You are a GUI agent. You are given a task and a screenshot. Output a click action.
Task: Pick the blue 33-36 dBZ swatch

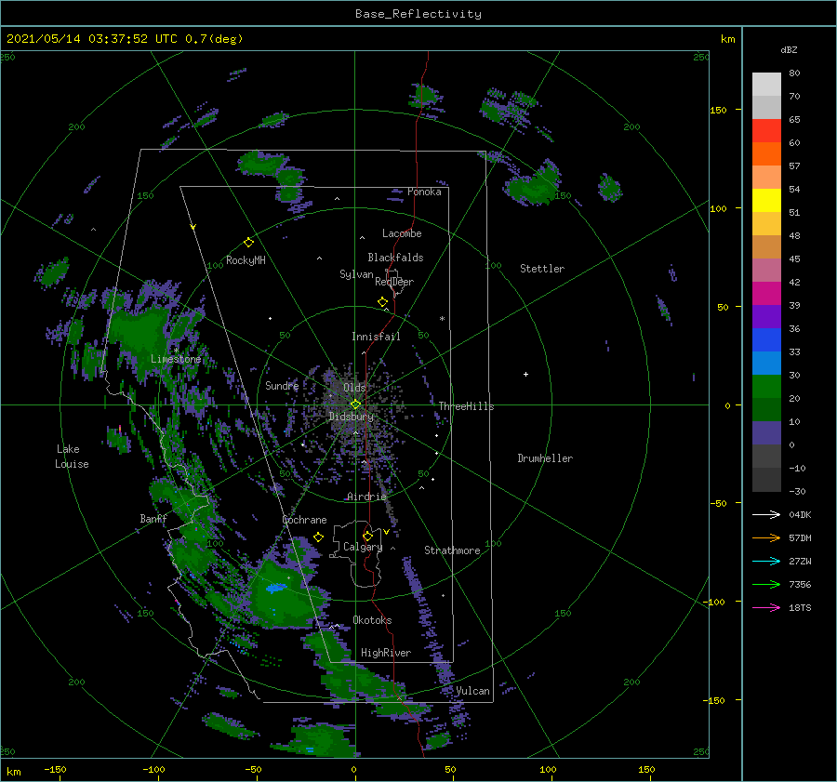pos(766,340)
